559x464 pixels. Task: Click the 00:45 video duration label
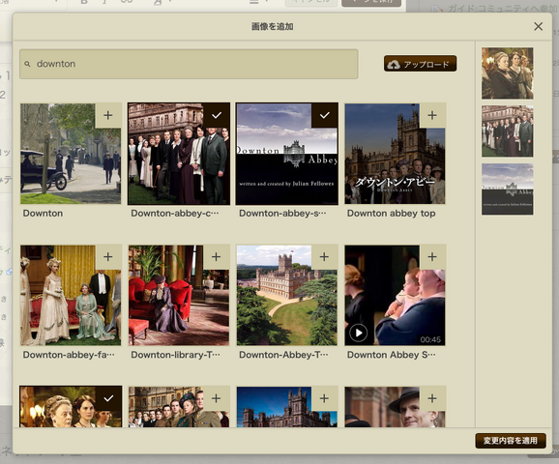pos(430,339)
